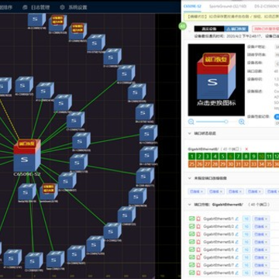This screenshot has width=279, height=279.
Task: Collapse the 端口状态总览 section
Action: point(189,133)
